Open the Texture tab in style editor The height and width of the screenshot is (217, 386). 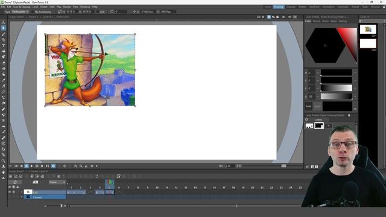coord(317,21)
